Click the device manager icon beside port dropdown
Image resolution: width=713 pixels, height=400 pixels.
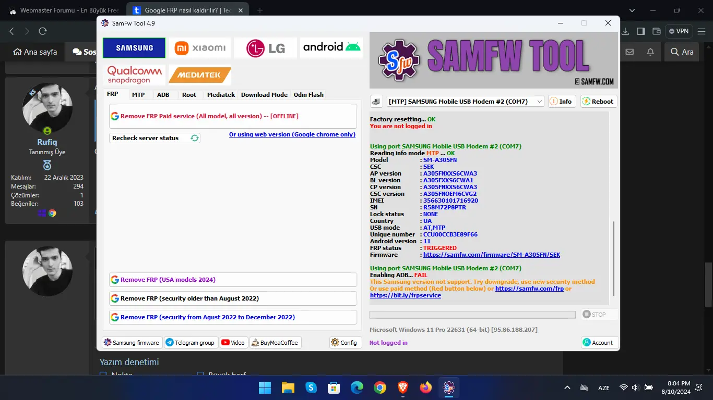(376, 102)
